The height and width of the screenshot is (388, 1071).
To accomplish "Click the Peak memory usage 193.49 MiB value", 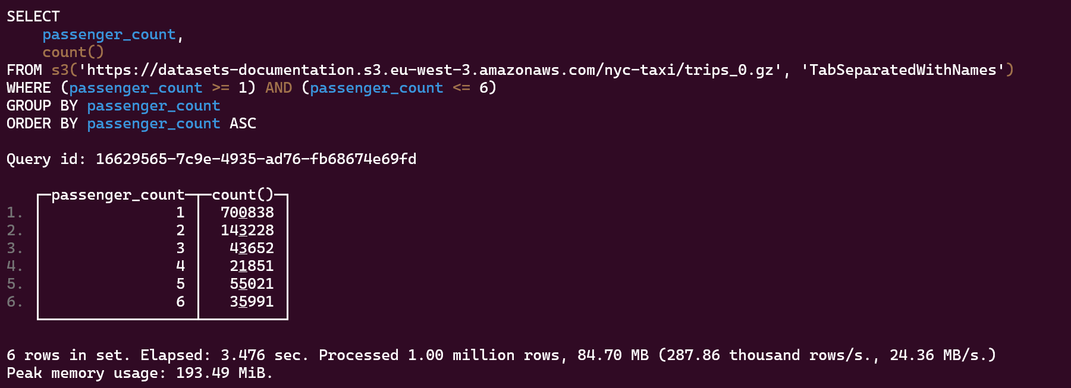I will 224,373.
